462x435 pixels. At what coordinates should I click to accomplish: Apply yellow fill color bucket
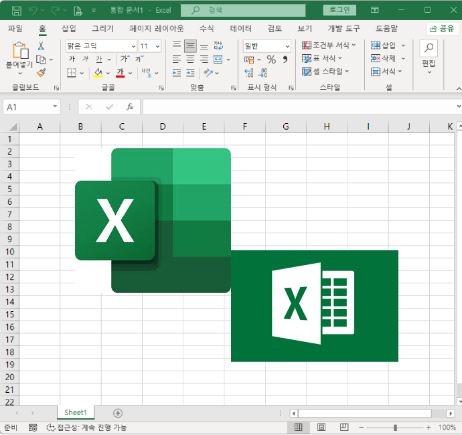[98, 73]
